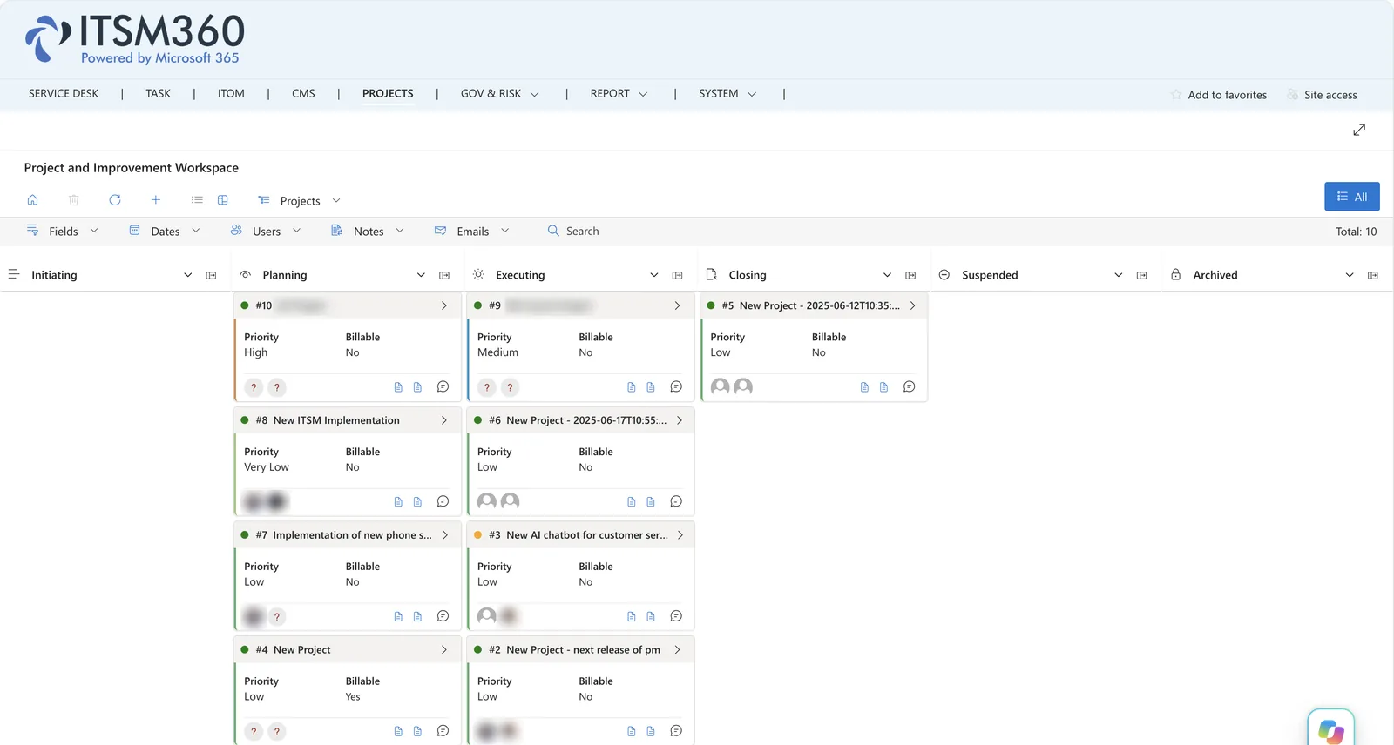Open the REPORT menu
The height and width of the screenshot is (745, 1394).
[619, 94]
